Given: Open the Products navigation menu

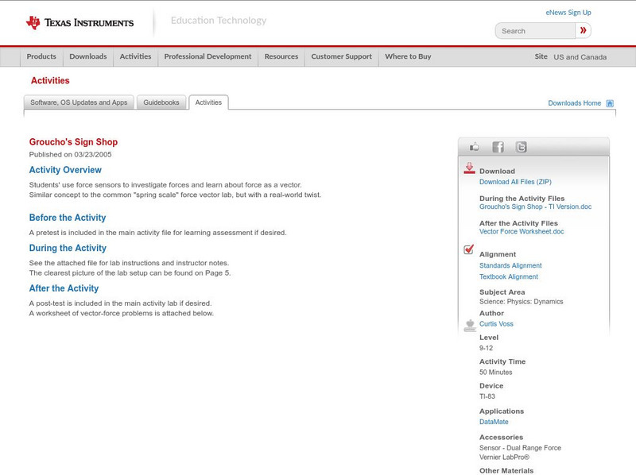Looking at the screenshot, I should [x=42, y=56].
